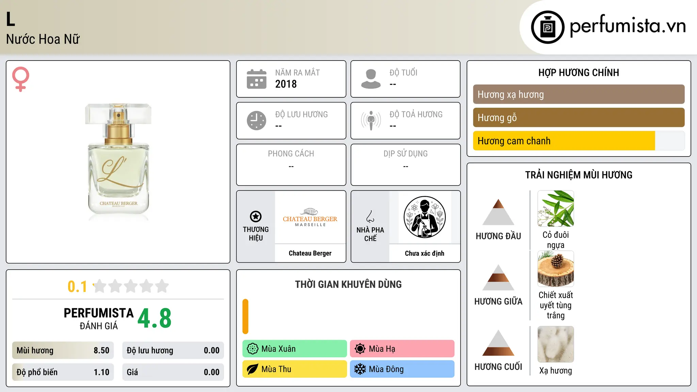The width and height of the screenshot is (697, 392).
Task: Open the Chateau Berger brand link
Action: pyautogui.click(x=310, y=253)
